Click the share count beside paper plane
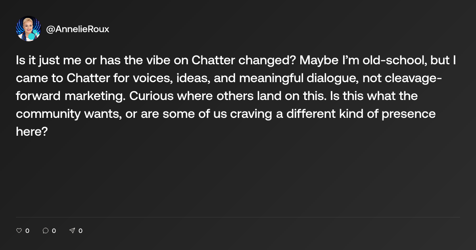This screenshot has width=476, height=250. point(81,231)
